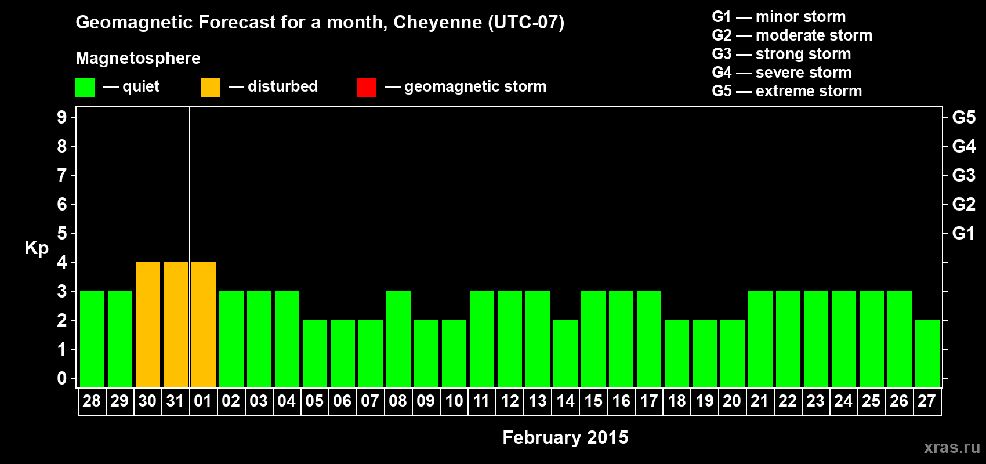Click the green bar for February 27
The image size is (986, 464).
click(x=927, y=353)
